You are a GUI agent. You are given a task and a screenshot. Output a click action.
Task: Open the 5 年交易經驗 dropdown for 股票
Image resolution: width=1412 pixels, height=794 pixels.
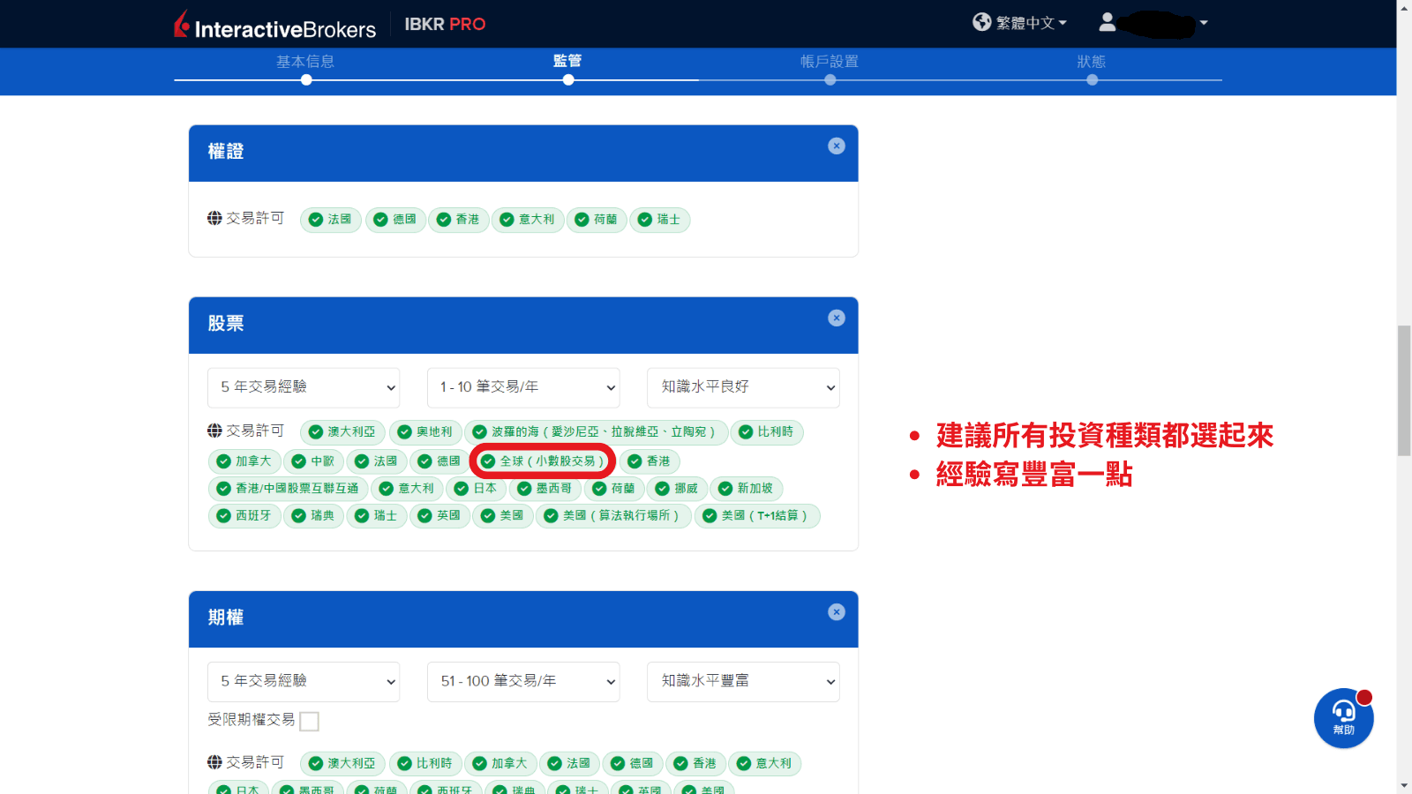[x=304, y=387]
